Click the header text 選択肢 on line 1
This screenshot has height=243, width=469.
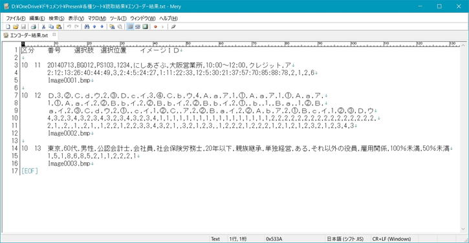(x=84, y=50)
